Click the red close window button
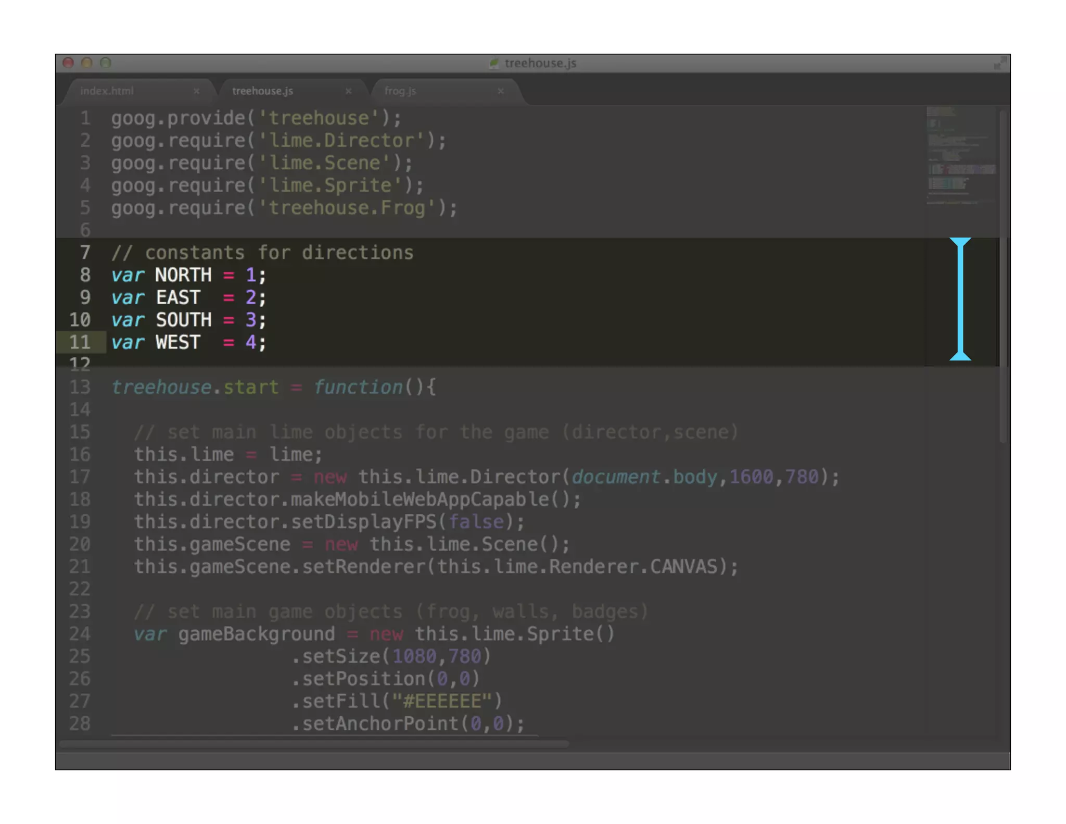 pyautogui.click(x=68, y=63)
